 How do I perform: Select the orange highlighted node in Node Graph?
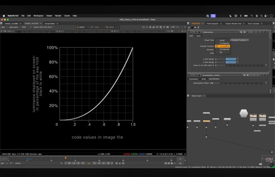coord(206,121)
